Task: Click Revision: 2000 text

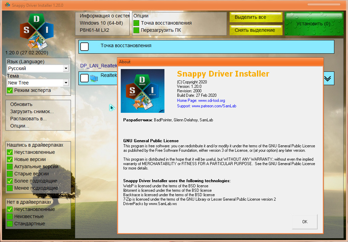Action: point(189,91)
